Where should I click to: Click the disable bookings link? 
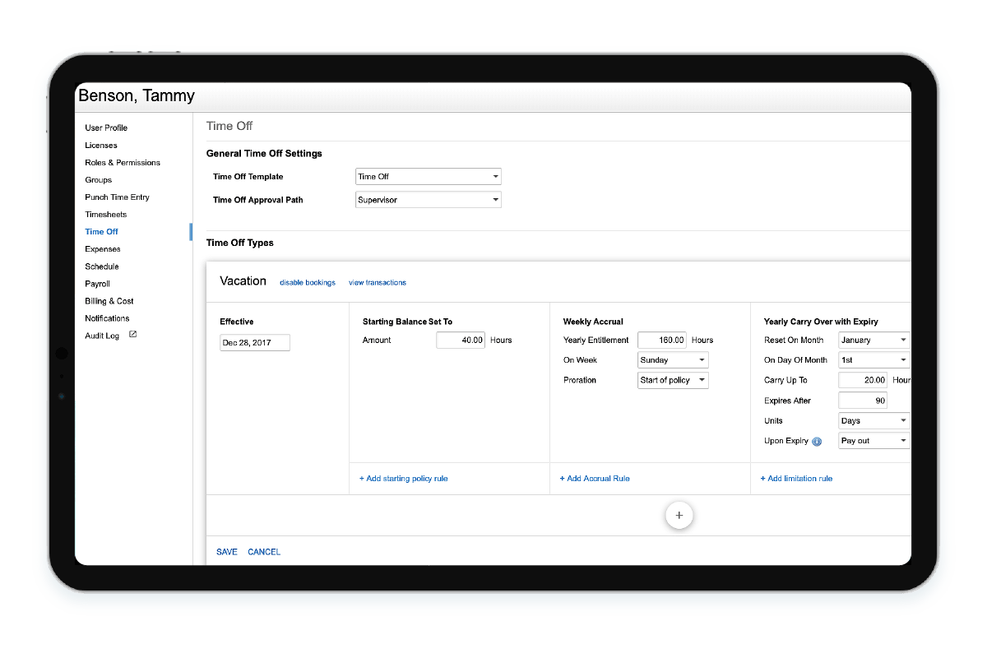[x=308, y=282]
